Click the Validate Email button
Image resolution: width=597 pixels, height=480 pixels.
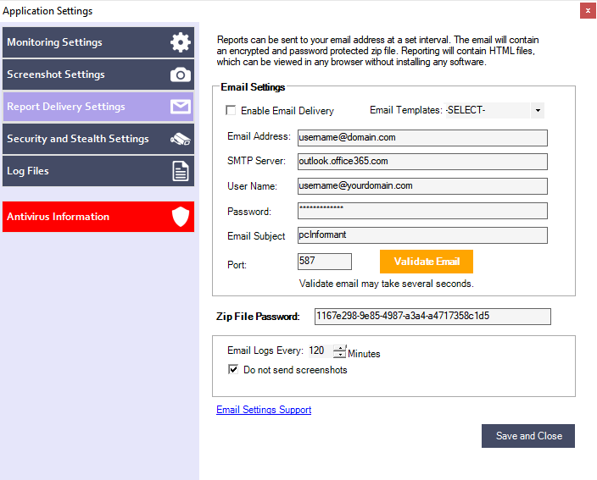pos(427,262)
